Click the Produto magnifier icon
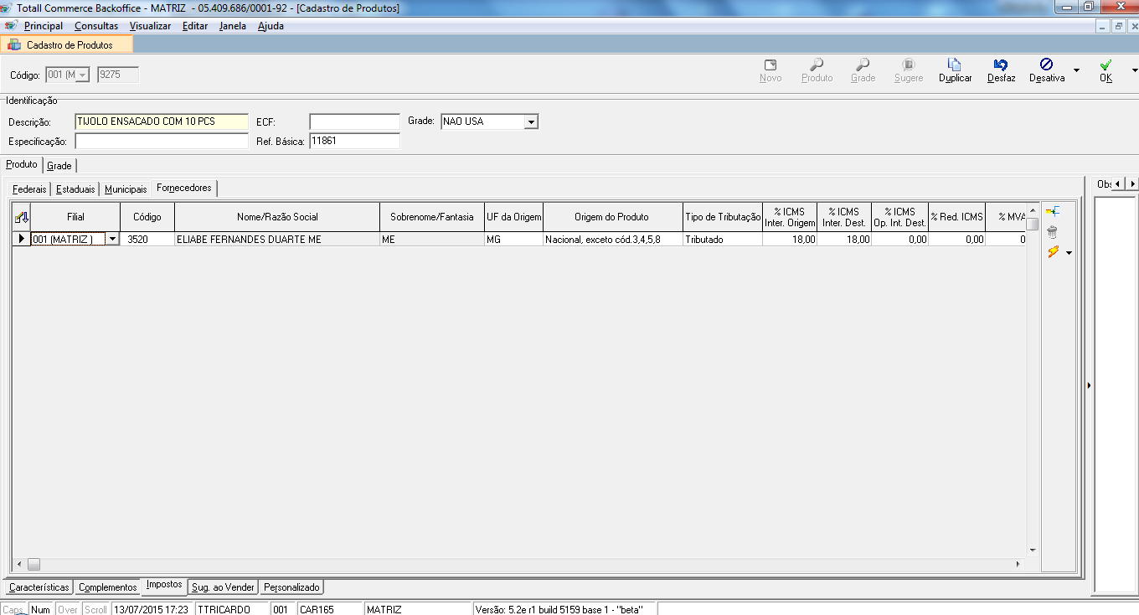The height and width of the screenshot is (615, 1139). [817, 65]
